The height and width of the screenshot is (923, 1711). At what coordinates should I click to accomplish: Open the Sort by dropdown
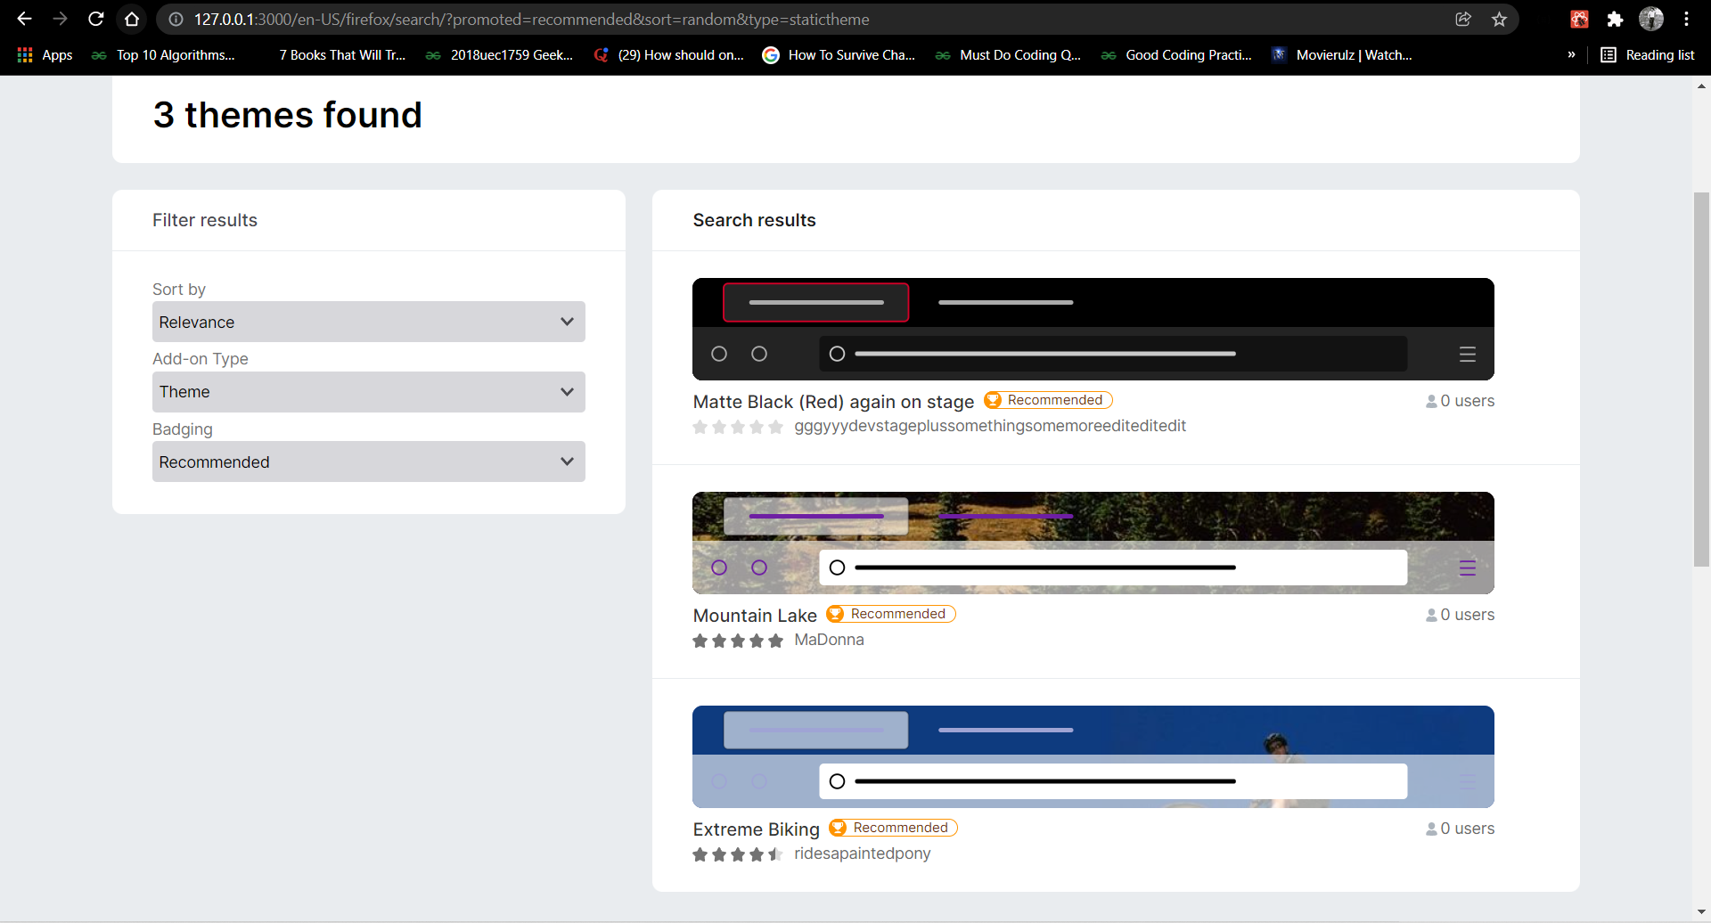367,322
